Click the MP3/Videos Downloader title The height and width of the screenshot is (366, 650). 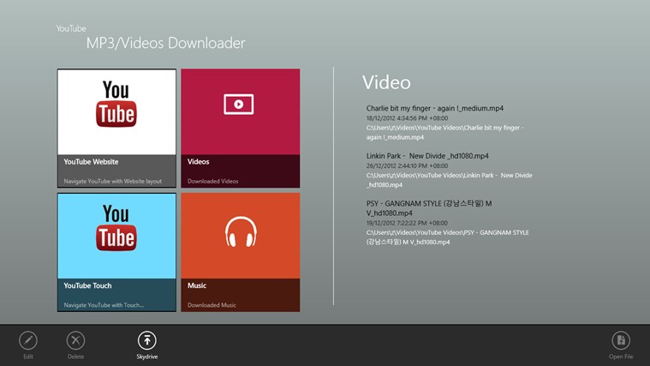point(165,43)
